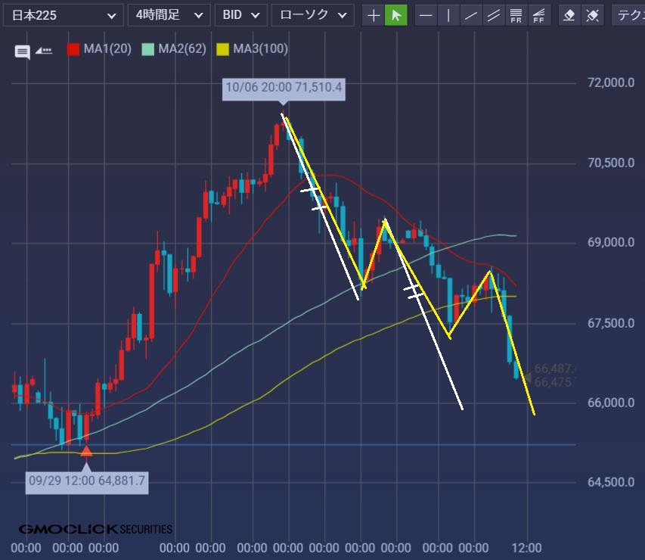This screenshot has width=645, height=560.
Task: Open the 4時間足 timeframe dropdown
Action: [169, 15]
